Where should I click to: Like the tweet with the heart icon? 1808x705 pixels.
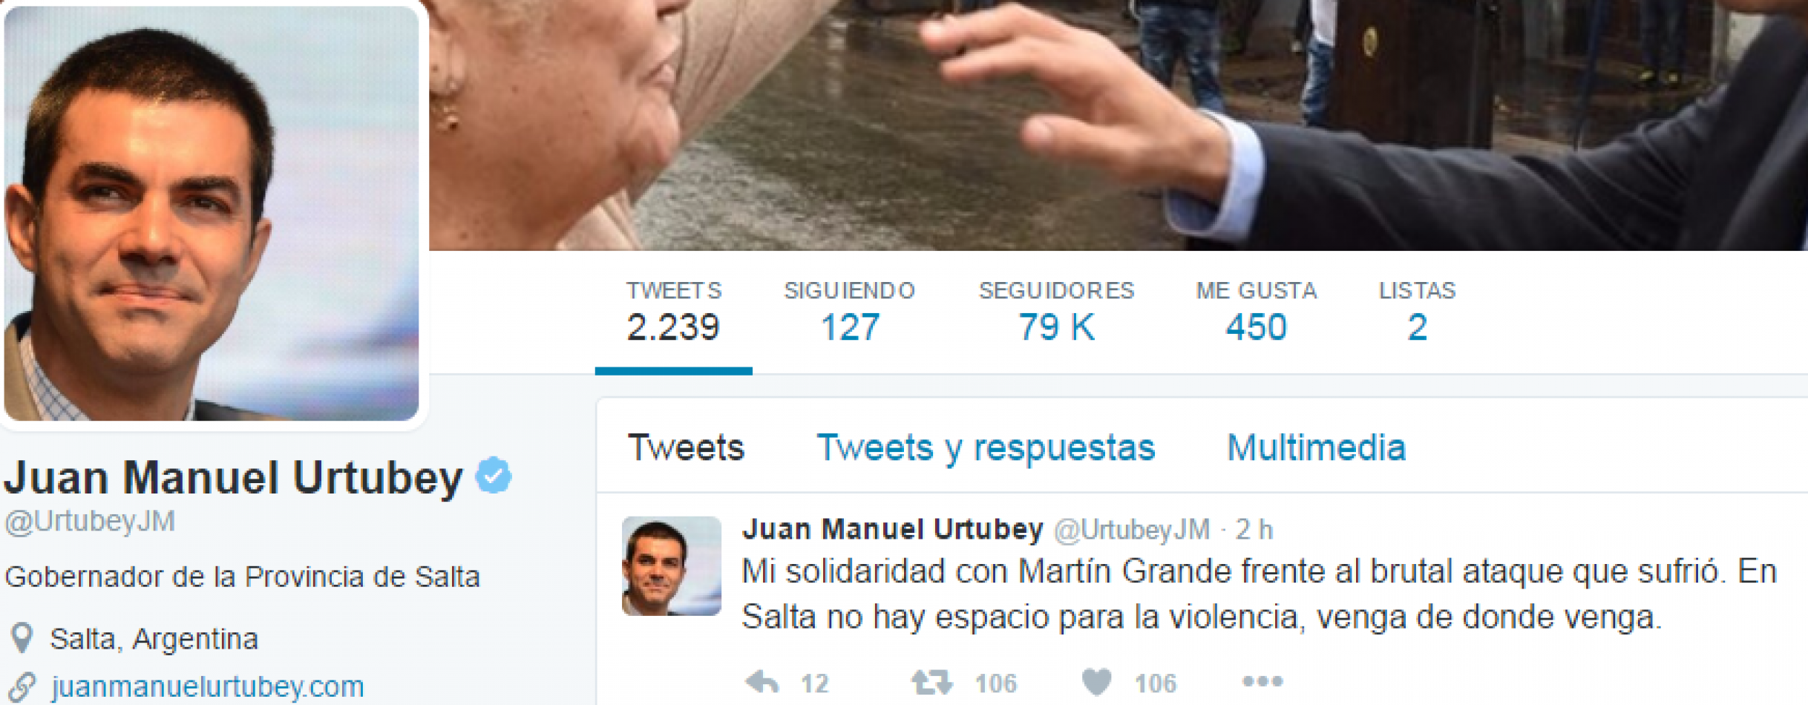[x=1097, y=681]
